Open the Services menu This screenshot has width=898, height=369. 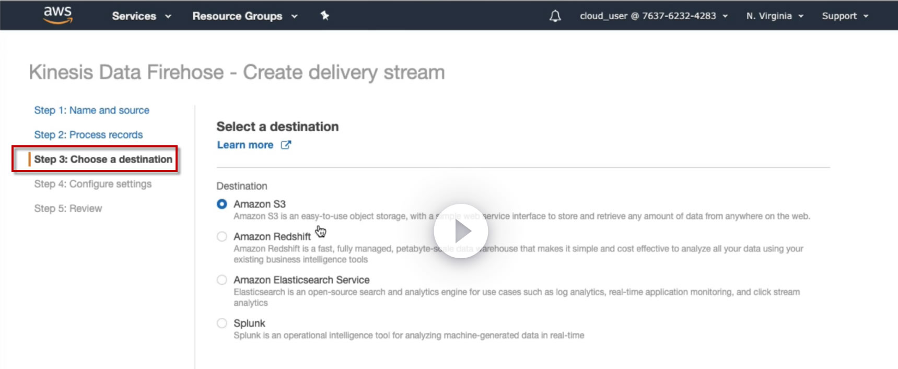tap(142, 16)
